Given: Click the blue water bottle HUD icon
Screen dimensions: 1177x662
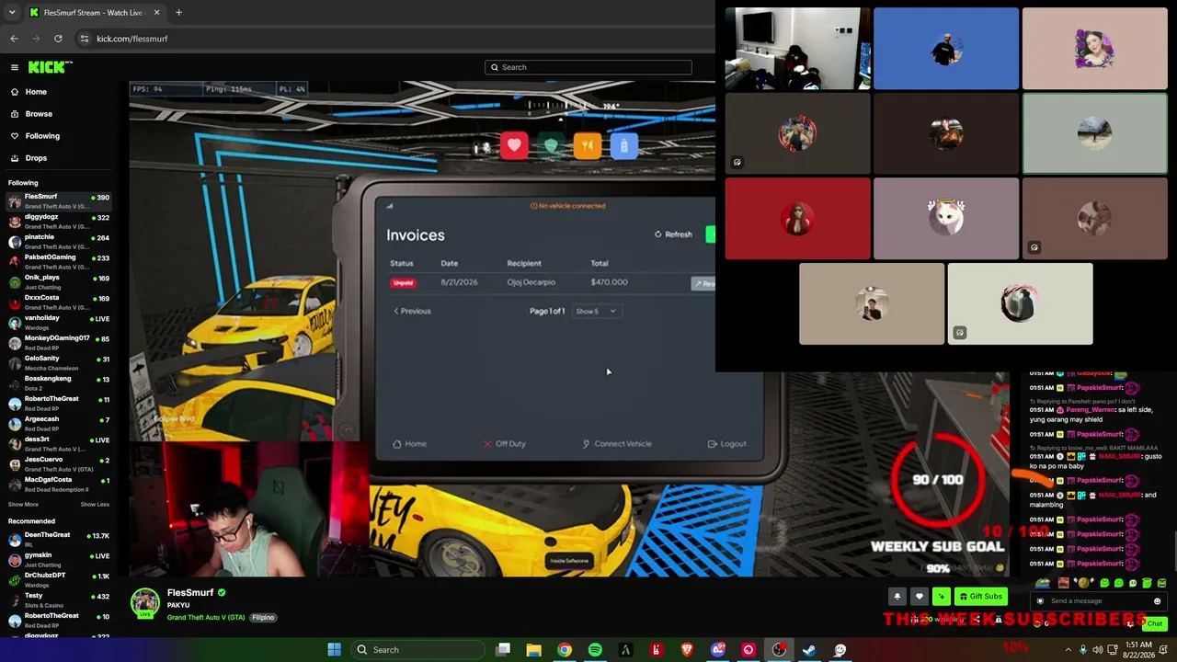Looking at the screenshot, I should point(623,145).
